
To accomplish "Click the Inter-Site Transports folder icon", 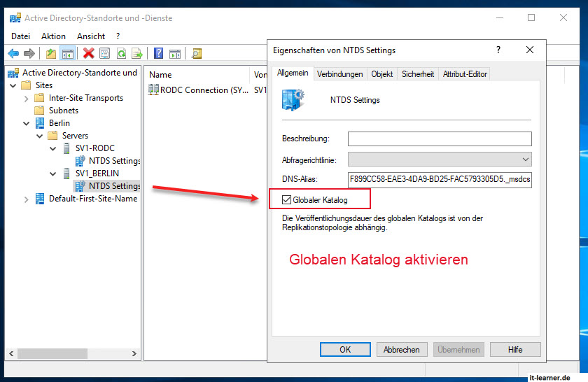I will pyautogui.click(x=39, y=98).
